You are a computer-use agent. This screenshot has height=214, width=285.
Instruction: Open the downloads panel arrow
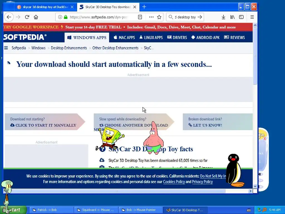point(223,17)
